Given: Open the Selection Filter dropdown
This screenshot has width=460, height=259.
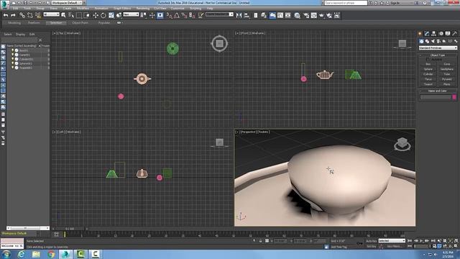Looking at the screenshot, I should click(x=51, y=14).
